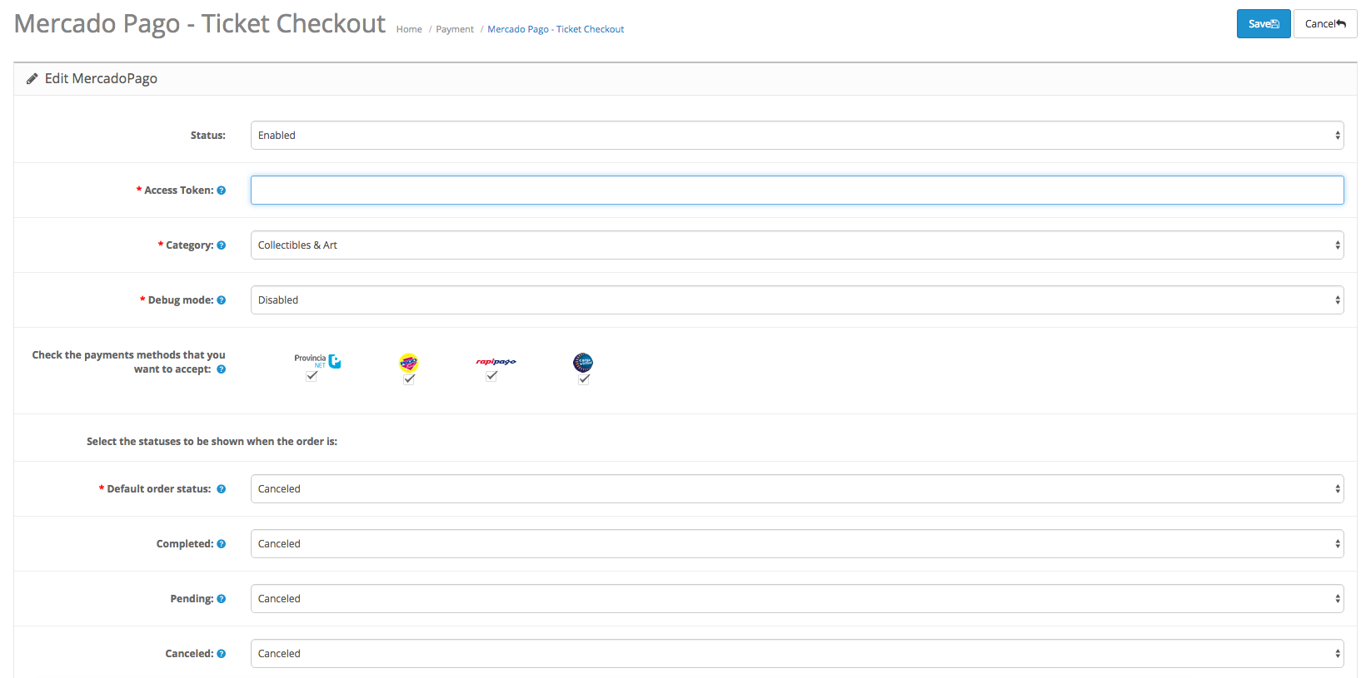The image size is (1366, 678).
Task: Open the Category dropdown showing Collectibles & Art
Action: click(797, 245)
